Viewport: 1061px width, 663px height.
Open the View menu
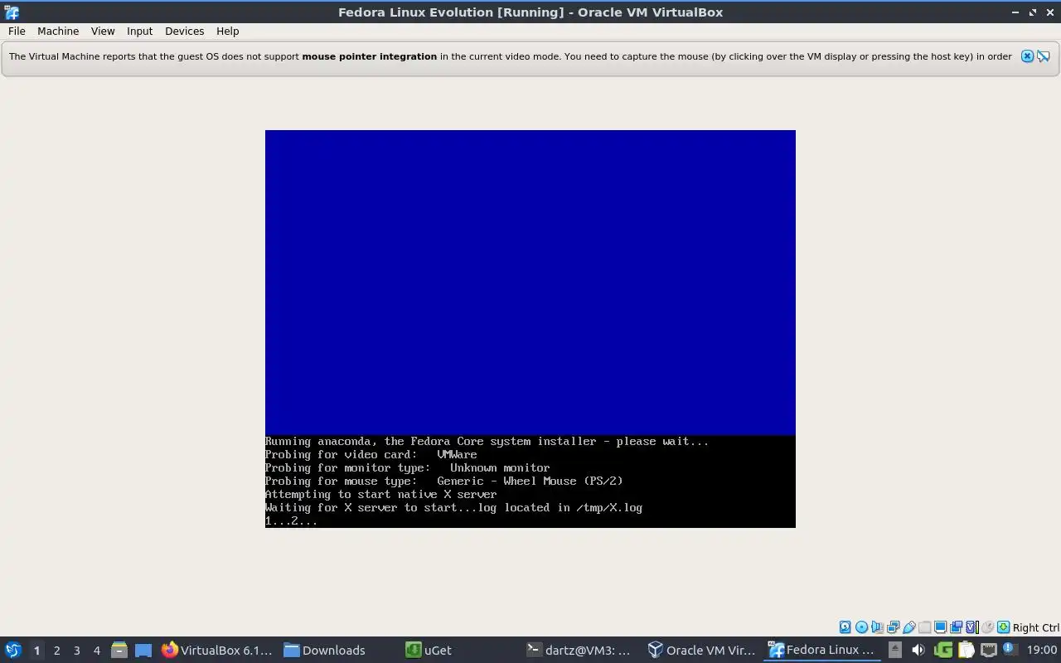tap(103, 31)
